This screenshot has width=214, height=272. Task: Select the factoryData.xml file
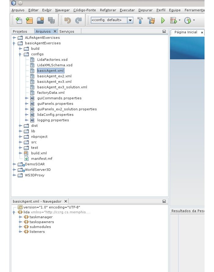tap(51, 93)
